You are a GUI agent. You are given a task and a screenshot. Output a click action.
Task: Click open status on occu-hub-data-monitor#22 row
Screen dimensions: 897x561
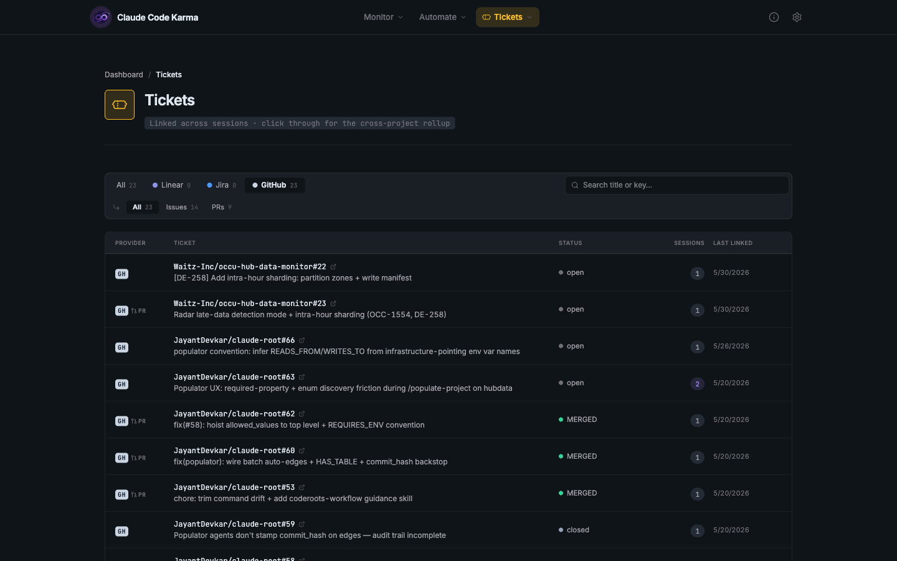tap(571, 272)
